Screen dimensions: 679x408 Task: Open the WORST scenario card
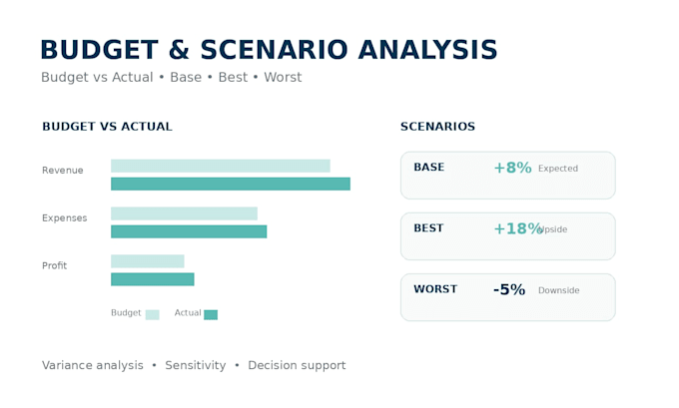pos(508,297)
